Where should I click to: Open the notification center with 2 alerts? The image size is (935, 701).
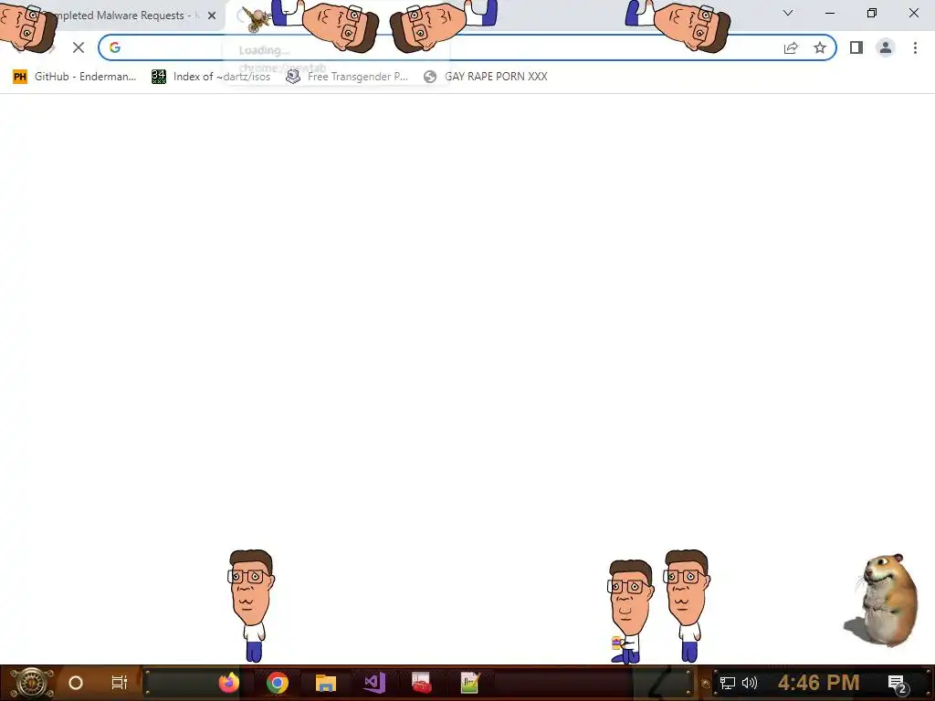pos(898,684)
